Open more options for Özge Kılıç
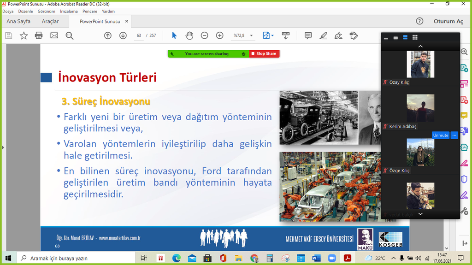Viewport: 472px width, 265px height. click(454, 135)
